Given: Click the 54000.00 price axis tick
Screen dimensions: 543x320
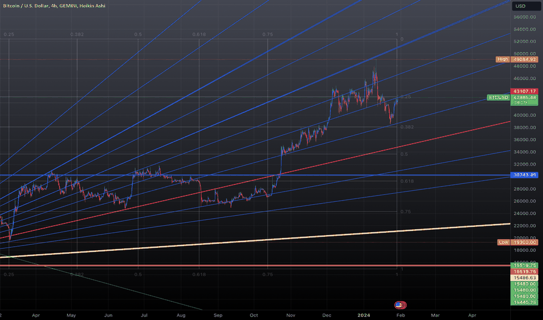Looking at the screenshot, I should (524, 30).
